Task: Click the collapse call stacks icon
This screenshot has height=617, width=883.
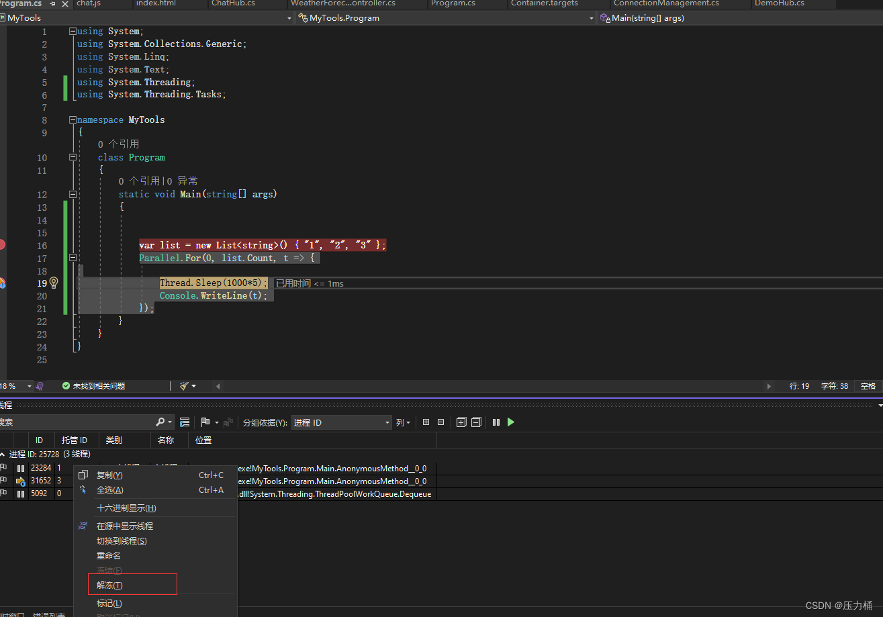Action: coord(440,422)
